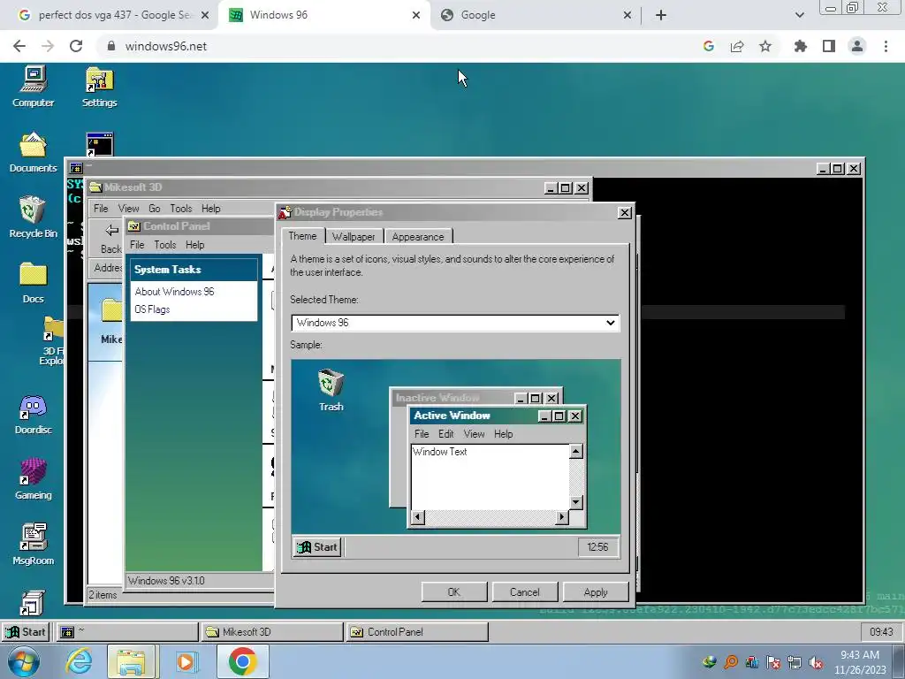Open media player from Windows taskbar
This screenshot has height=679, width=905.
(186, 661)
